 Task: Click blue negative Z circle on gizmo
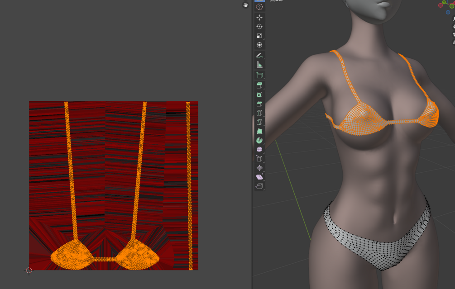coord(448,12)
